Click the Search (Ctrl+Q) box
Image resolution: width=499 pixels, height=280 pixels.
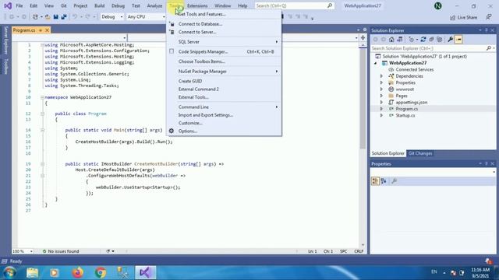coord(294,5)
